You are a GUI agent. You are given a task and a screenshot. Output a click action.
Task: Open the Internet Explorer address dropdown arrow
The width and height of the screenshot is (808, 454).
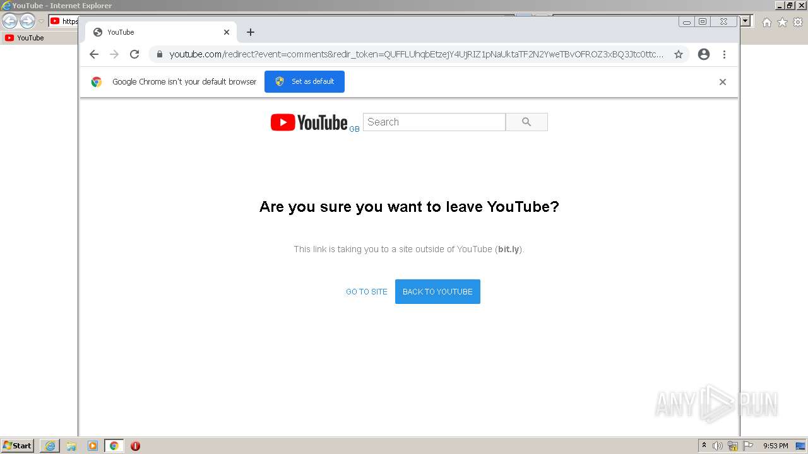[x=746, y=21]
